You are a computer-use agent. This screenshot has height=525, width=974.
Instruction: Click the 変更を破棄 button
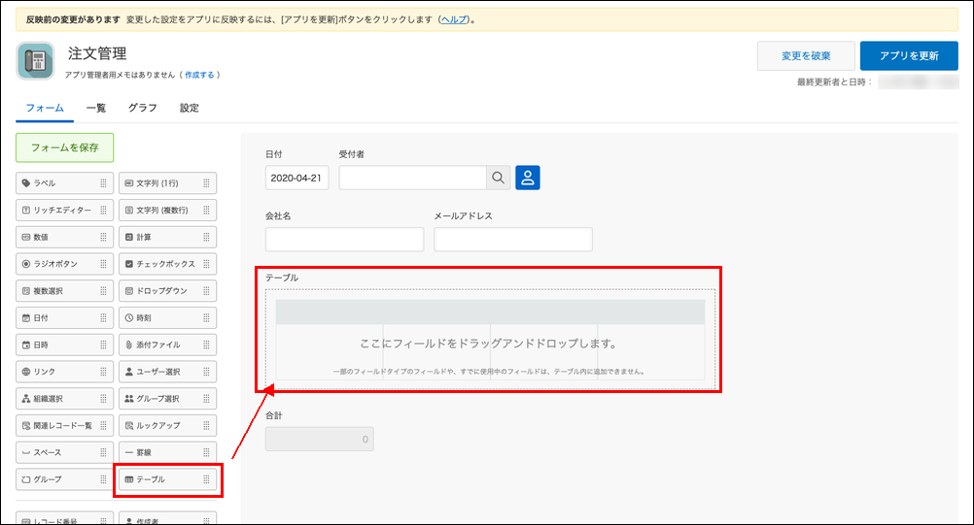tap(806, 55)
